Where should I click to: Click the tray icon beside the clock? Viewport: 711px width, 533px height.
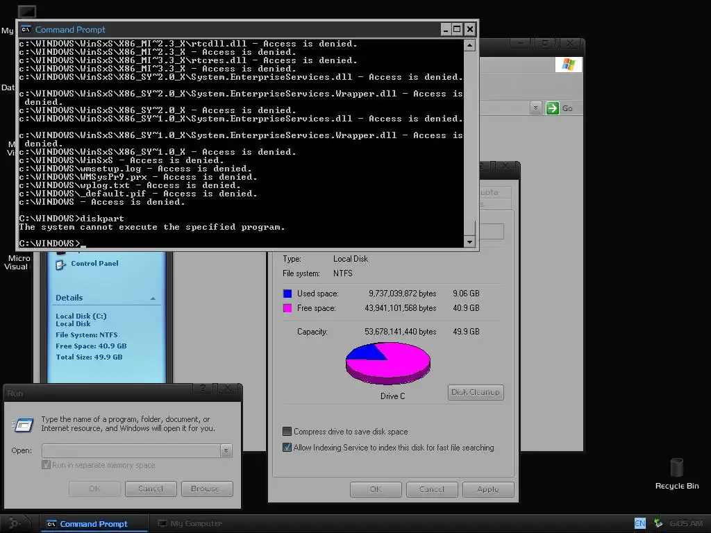click(x=658, y=523)
